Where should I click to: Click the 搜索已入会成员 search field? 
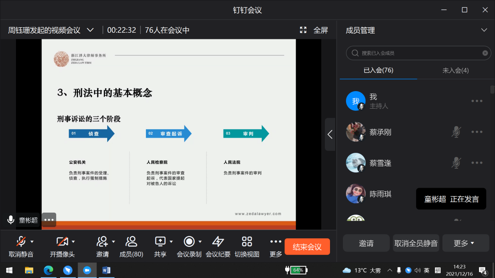pyautogui.click(x=417, y=53)
